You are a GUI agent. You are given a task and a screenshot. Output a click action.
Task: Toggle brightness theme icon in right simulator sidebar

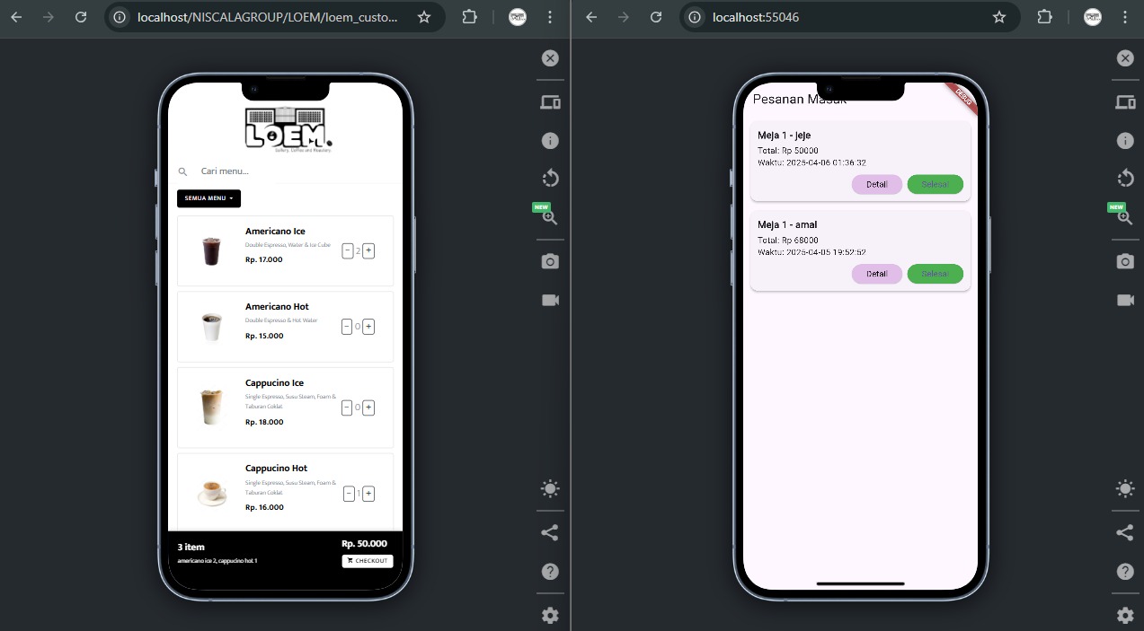(1124, 489)
